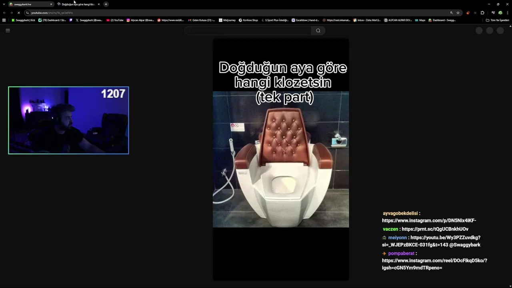Viewport: 512px width, 288px height.
Task: Open the Maps bookmark
Action: click(420, 20)
